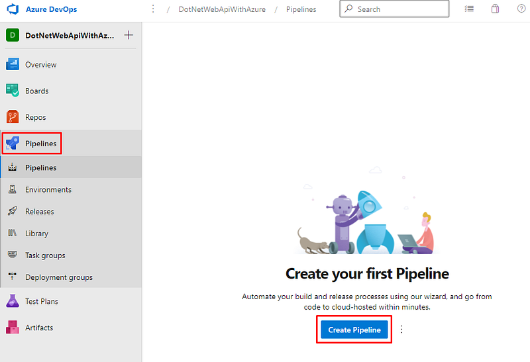
Task: Open the work items list icon
Action: point(469,9)
